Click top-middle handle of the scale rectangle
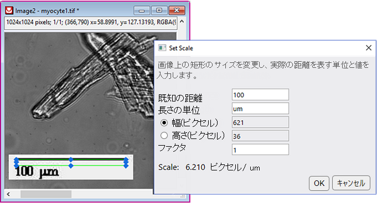 coord(71,159)
